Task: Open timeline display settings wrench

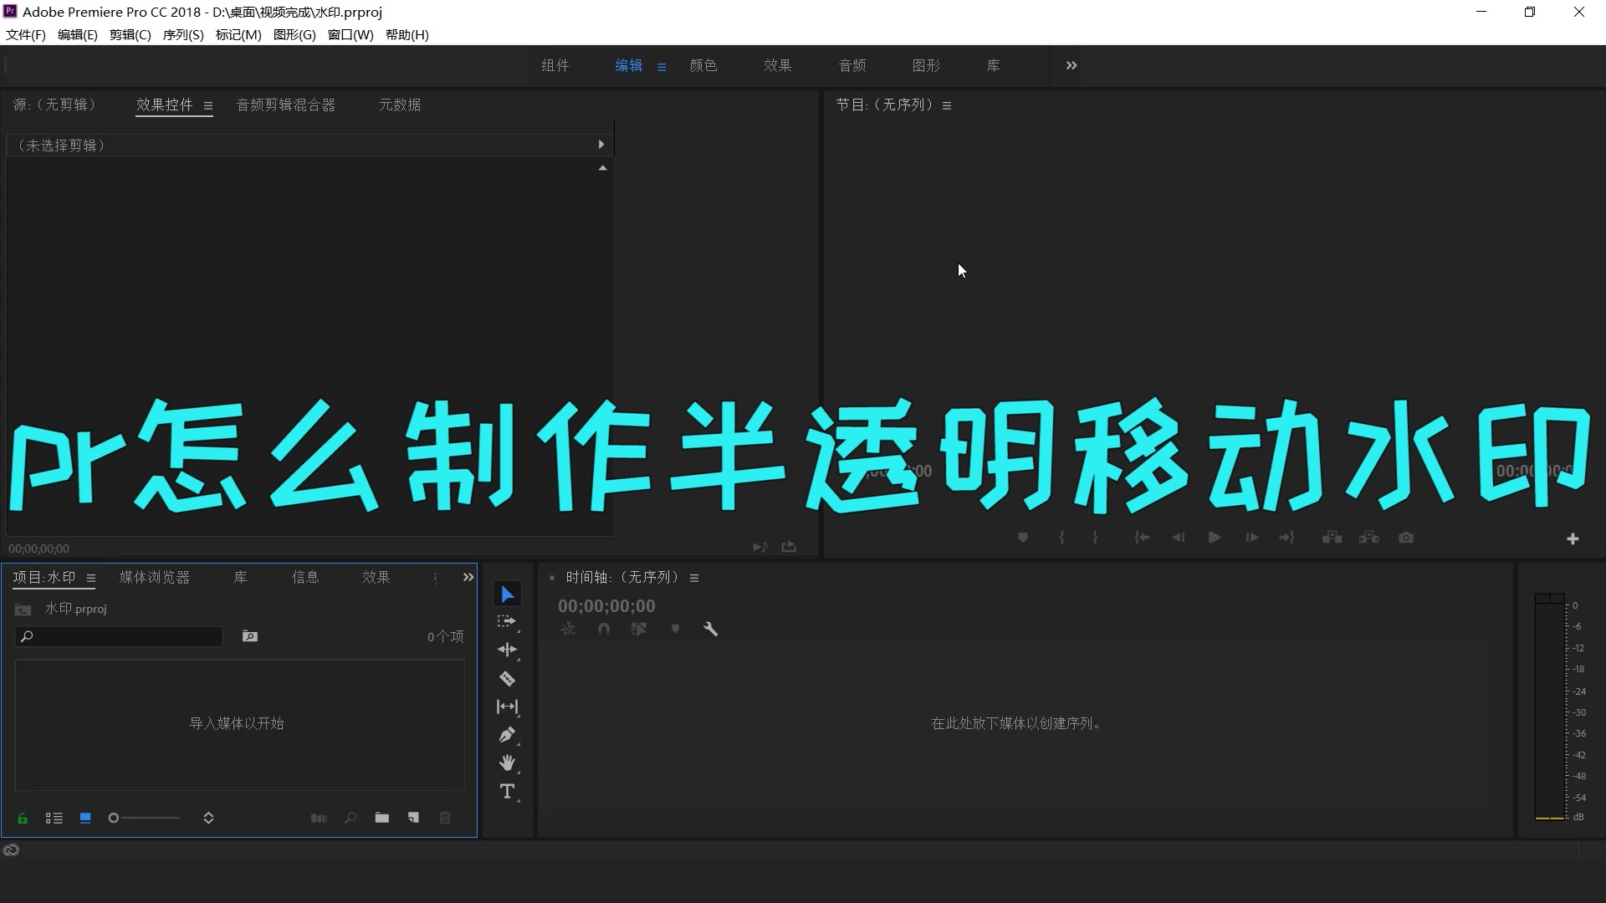Action: coord(710,629)
